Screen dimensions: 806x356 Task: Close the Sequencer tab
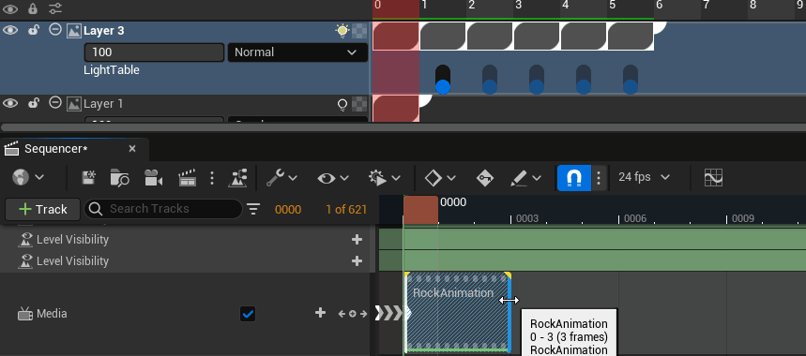pyautogui.click(x=132, y=149)
